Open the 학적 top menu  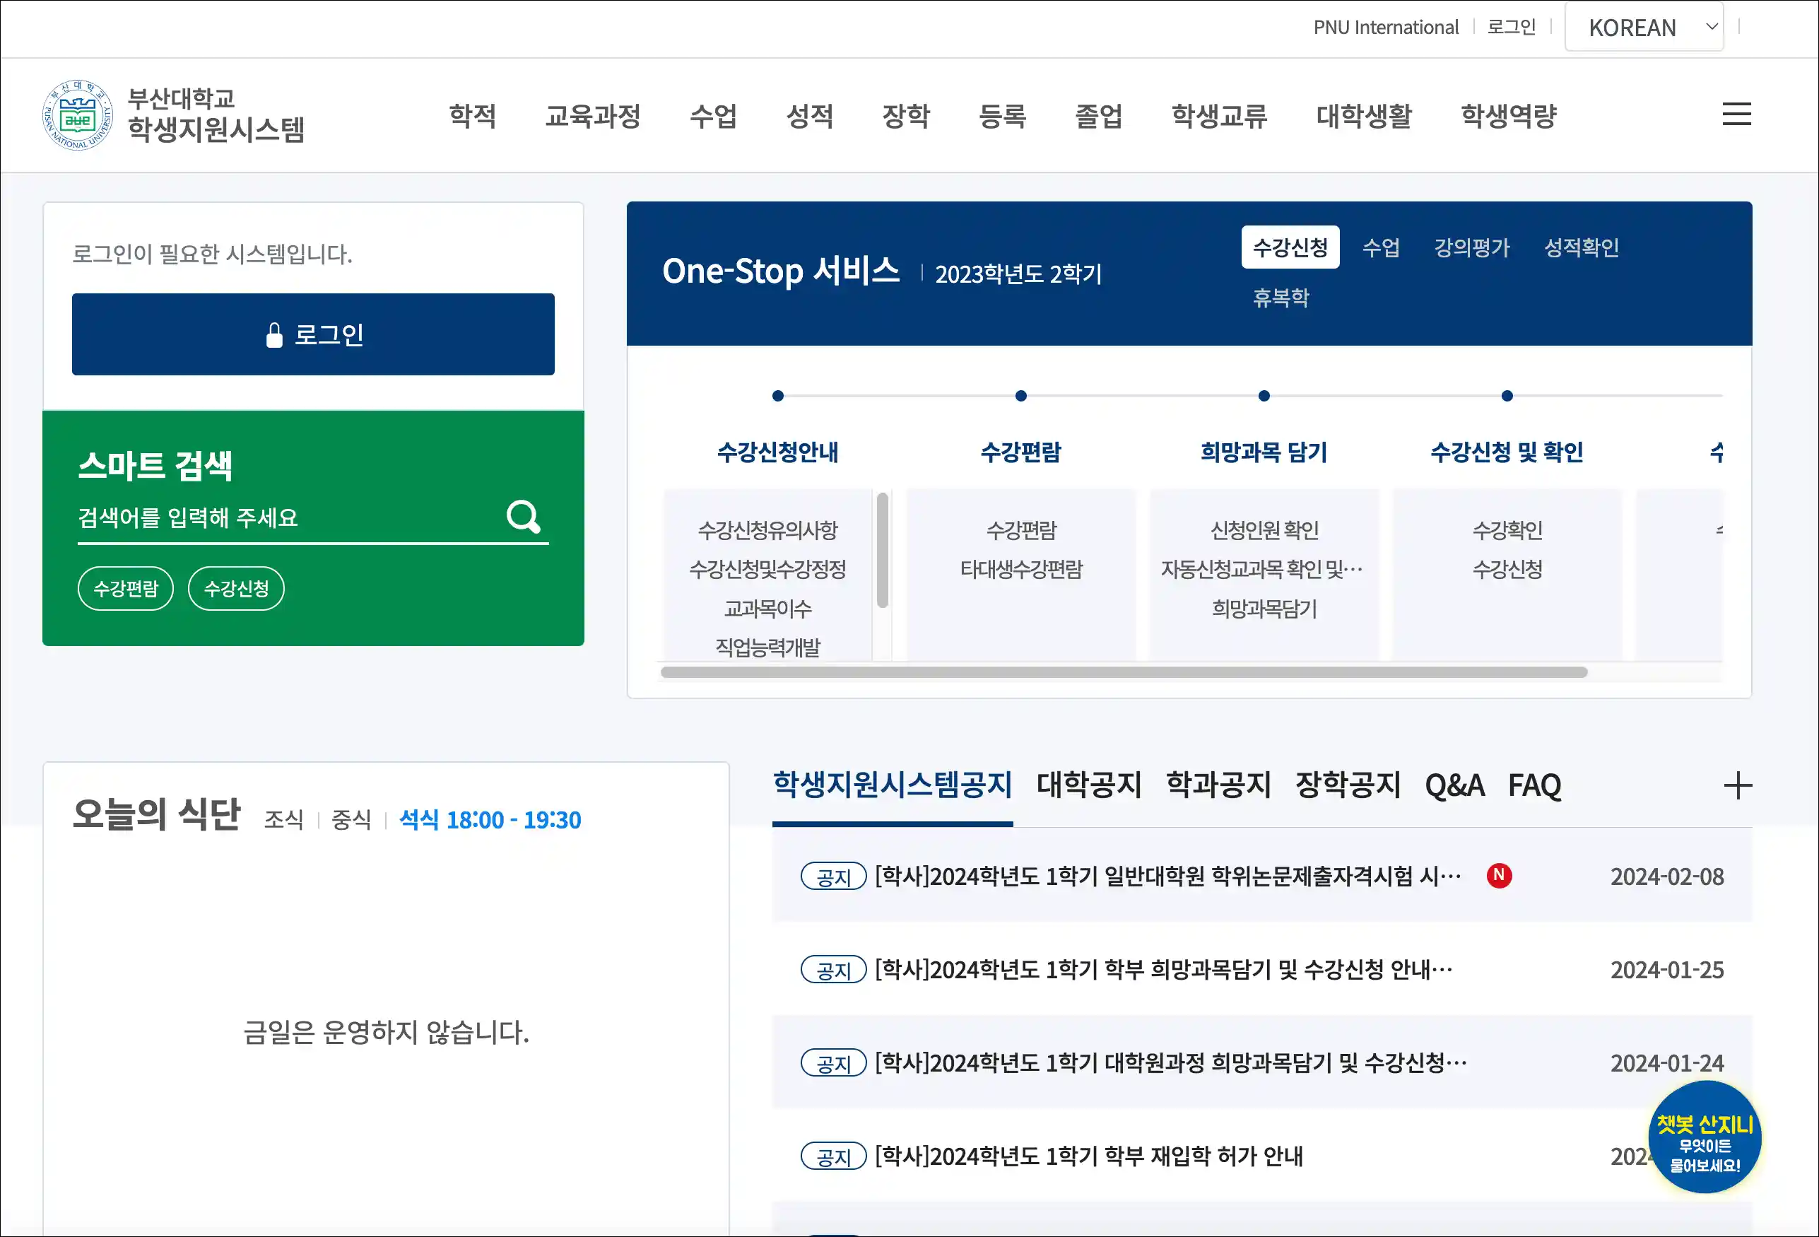(472, 116)
